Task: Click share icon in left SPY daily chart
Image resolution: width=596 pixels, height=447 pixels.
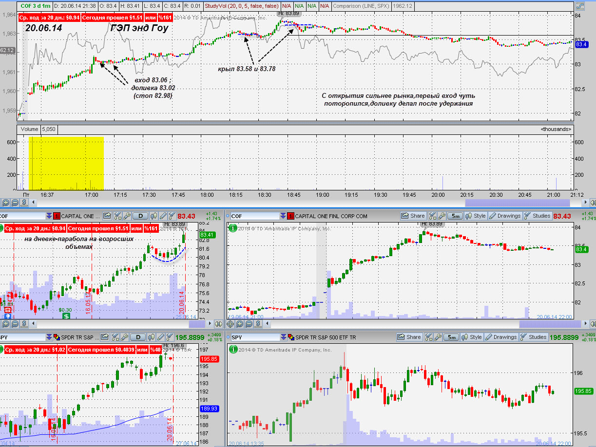Action: 104,337
